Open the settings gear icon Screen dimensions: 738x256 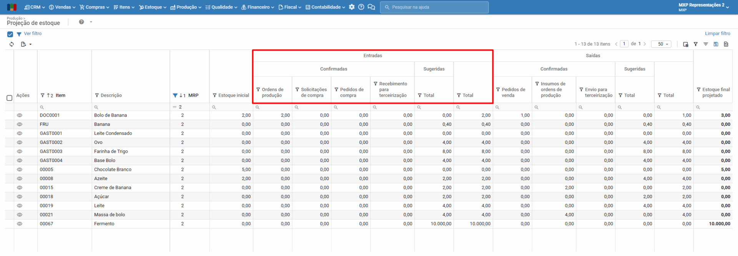click(x=352, y=7)
